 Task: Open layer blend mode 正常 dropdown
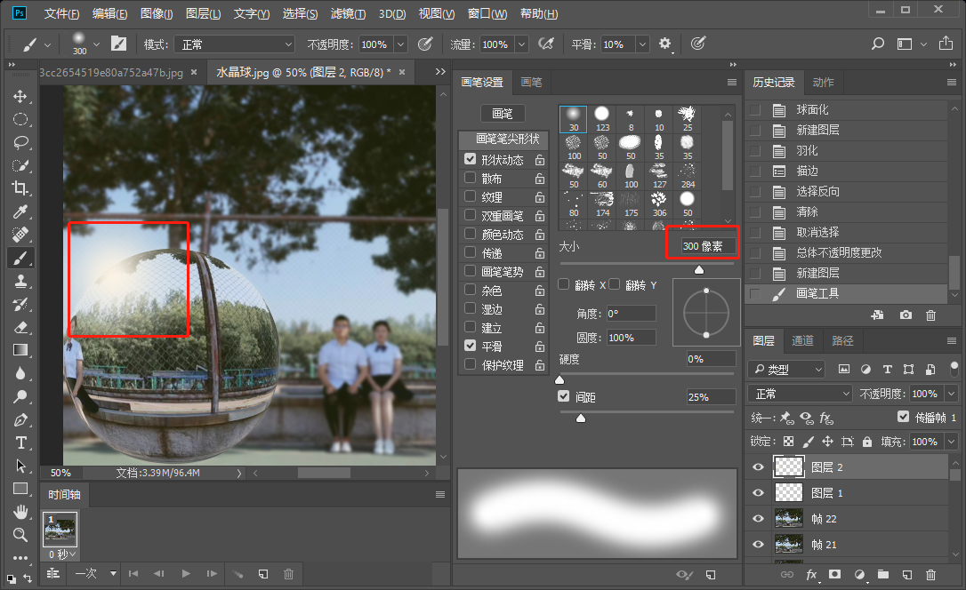tap(801, 394)
